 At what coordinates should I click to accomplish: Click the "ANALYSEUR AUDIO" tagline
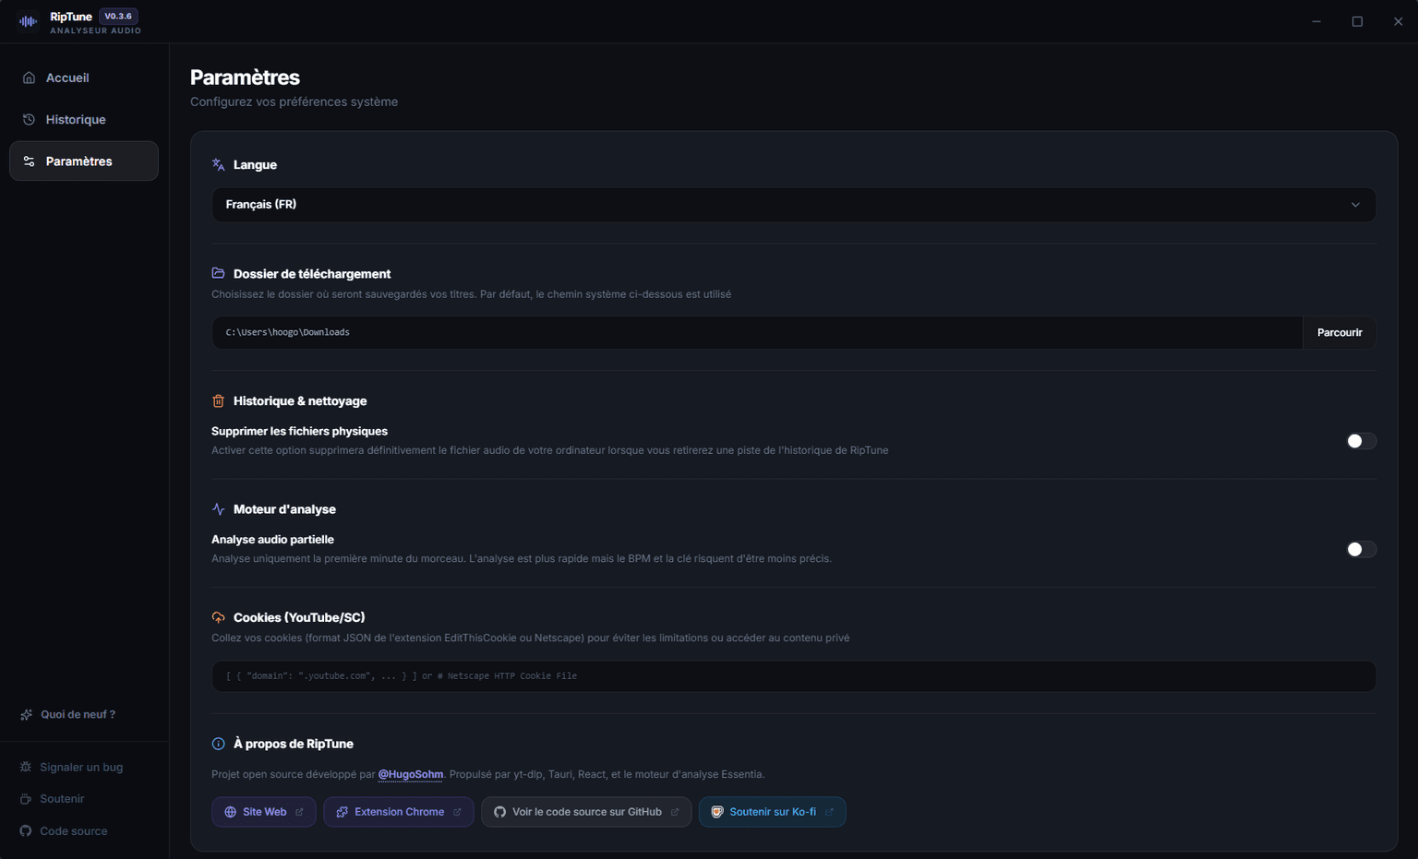(96, 30)
